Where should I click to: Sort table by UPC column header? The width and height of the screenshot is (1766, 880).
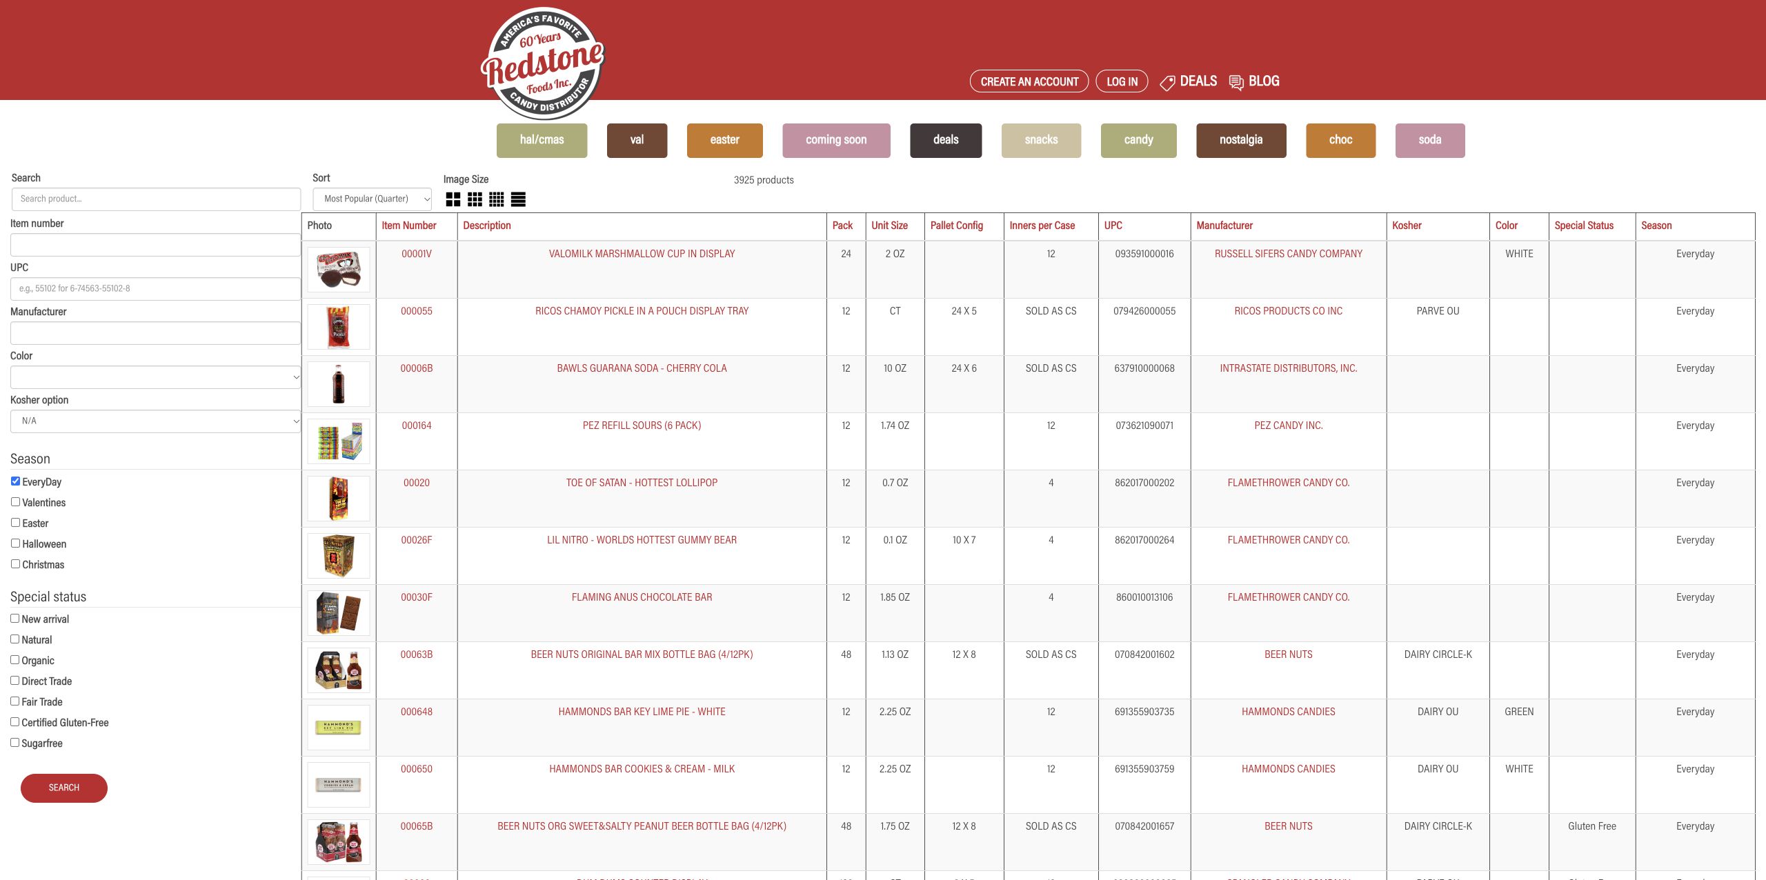[1113, 226]
